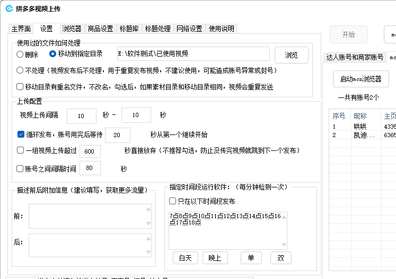This screenshot has height=279, width=396.
Task: Click down arrow of 前 text box scrollbar
Action: pos(148,223)
